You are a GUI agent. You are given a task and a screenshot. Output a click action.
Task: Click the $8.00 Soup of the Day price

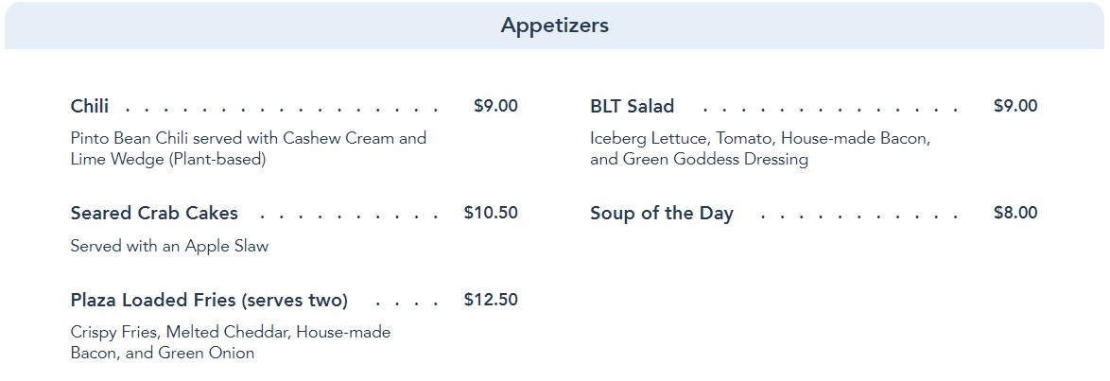click(1015, 213)
